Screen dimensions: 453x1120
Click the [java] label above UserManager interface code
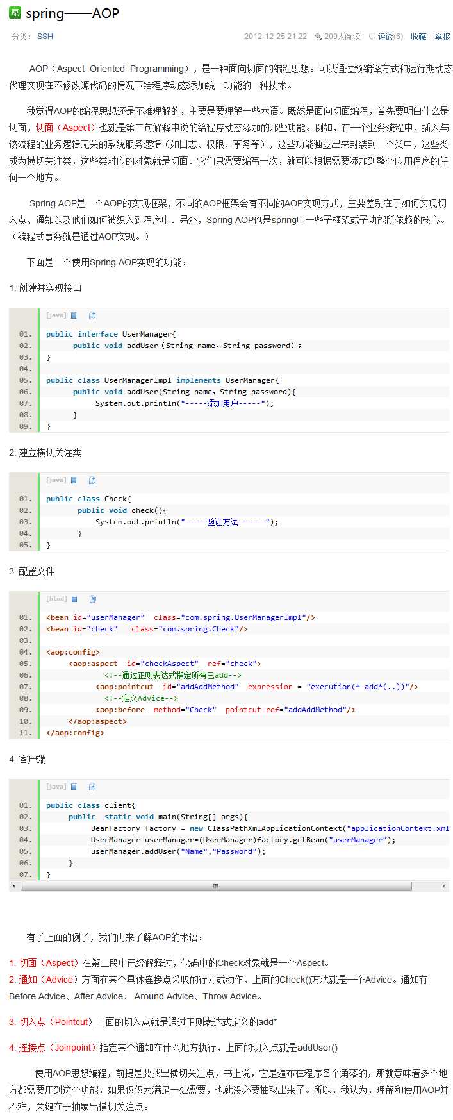[x=56, y=315]
